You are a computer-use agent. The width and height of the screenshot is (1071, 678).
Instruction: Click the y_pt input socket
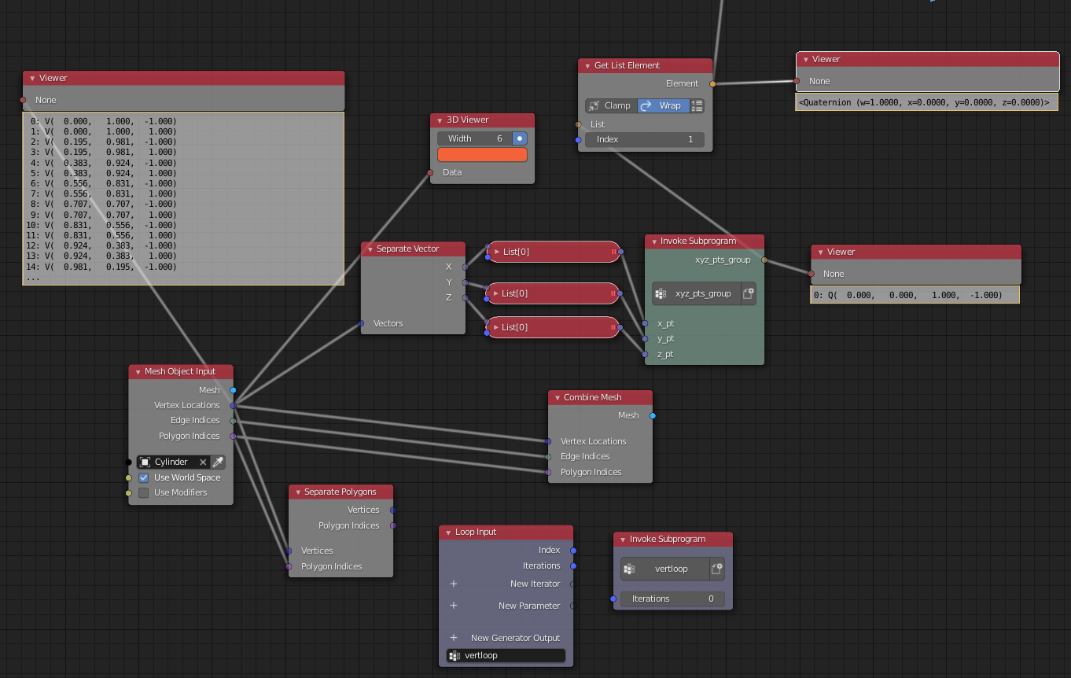pos(645,339)
